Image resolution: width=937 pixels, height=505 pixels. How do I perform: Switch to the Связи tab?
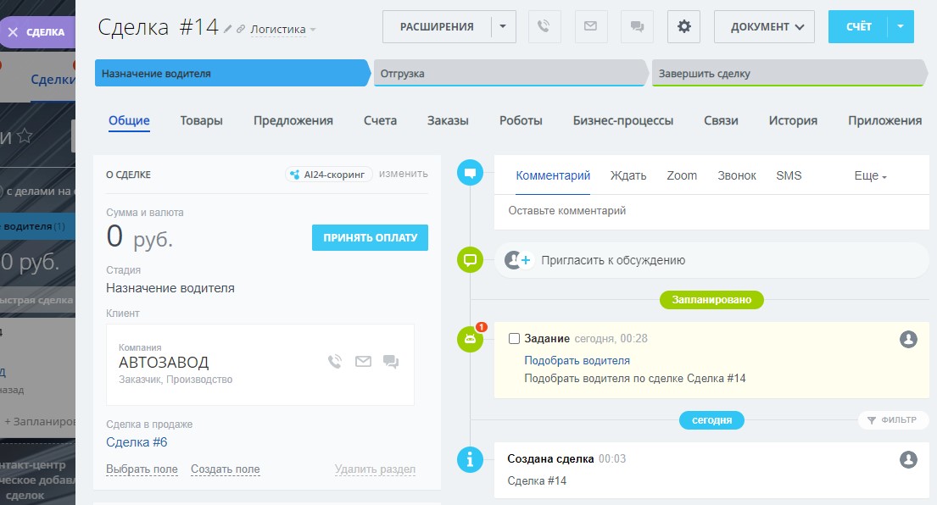click(x=721, y=120)
